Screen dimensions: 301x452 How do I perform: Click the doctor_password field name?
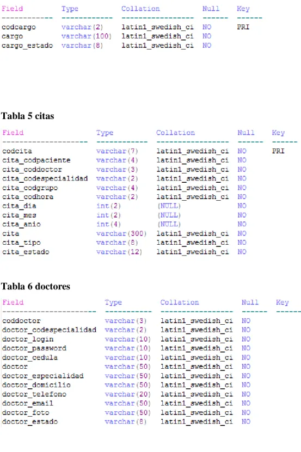(x=34, y=348)
